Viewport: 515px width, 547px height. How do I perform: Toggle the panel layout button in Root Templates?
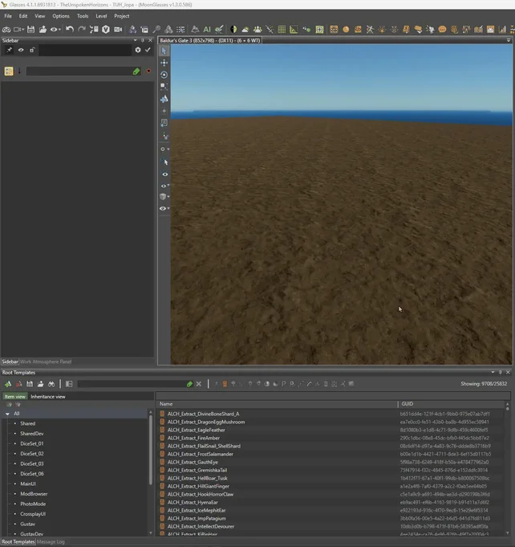pyautogui.click(x=69, y=384)
